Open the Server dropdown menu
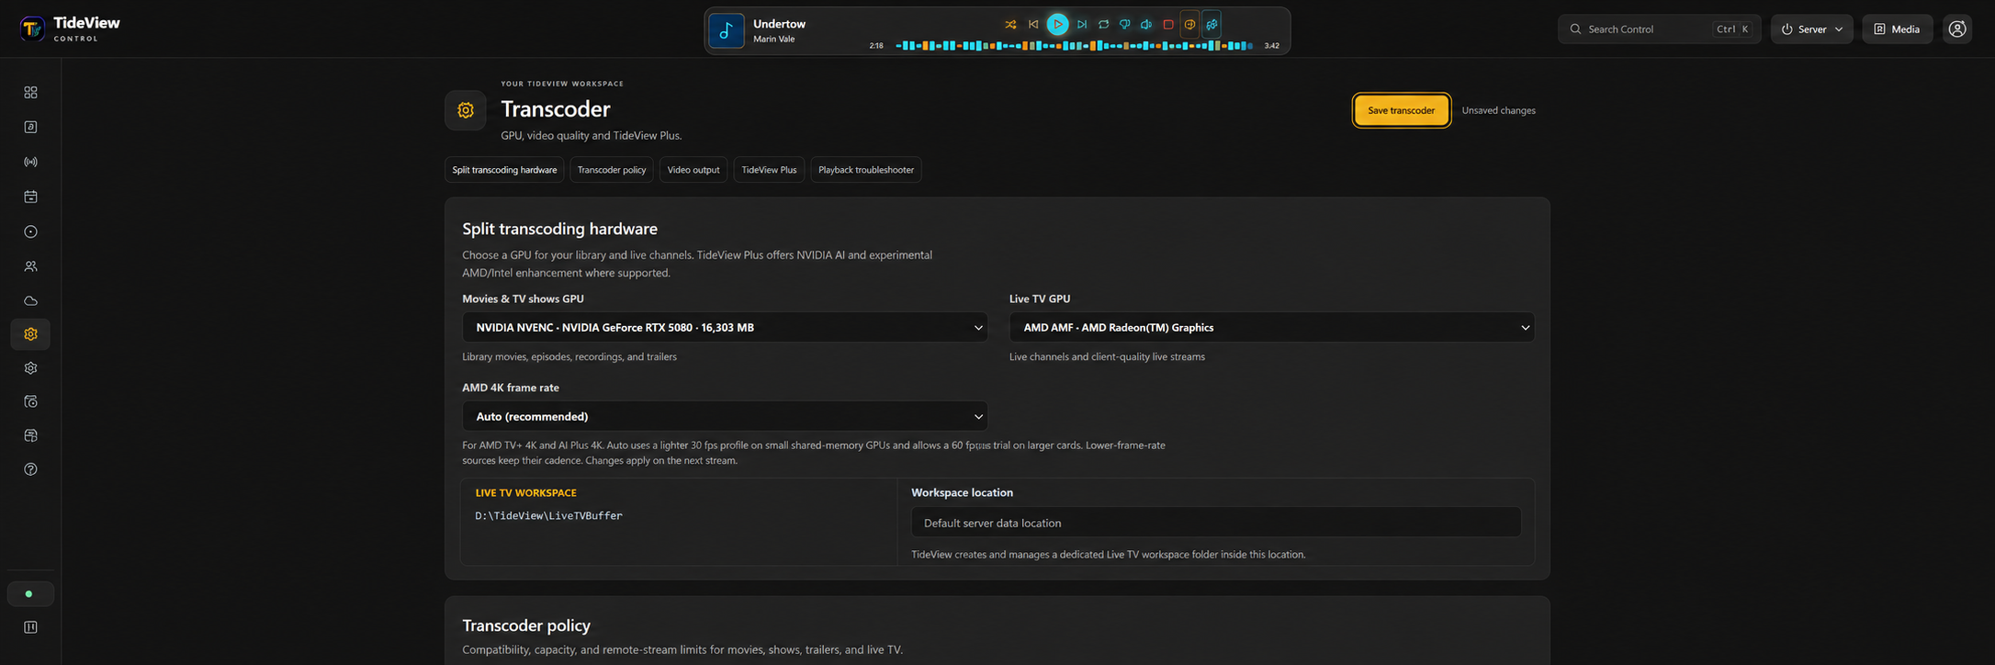 tap(1811, 29)
